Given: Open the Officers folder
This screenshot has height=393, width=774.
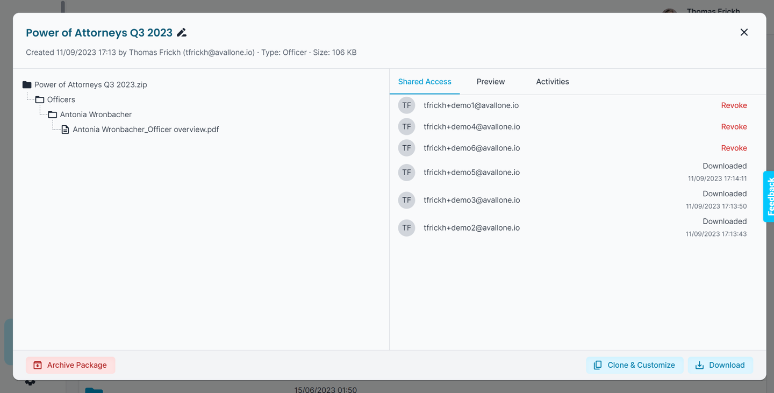Looking at the screenshot, I should pyautogui.click(x=61, y=99).
